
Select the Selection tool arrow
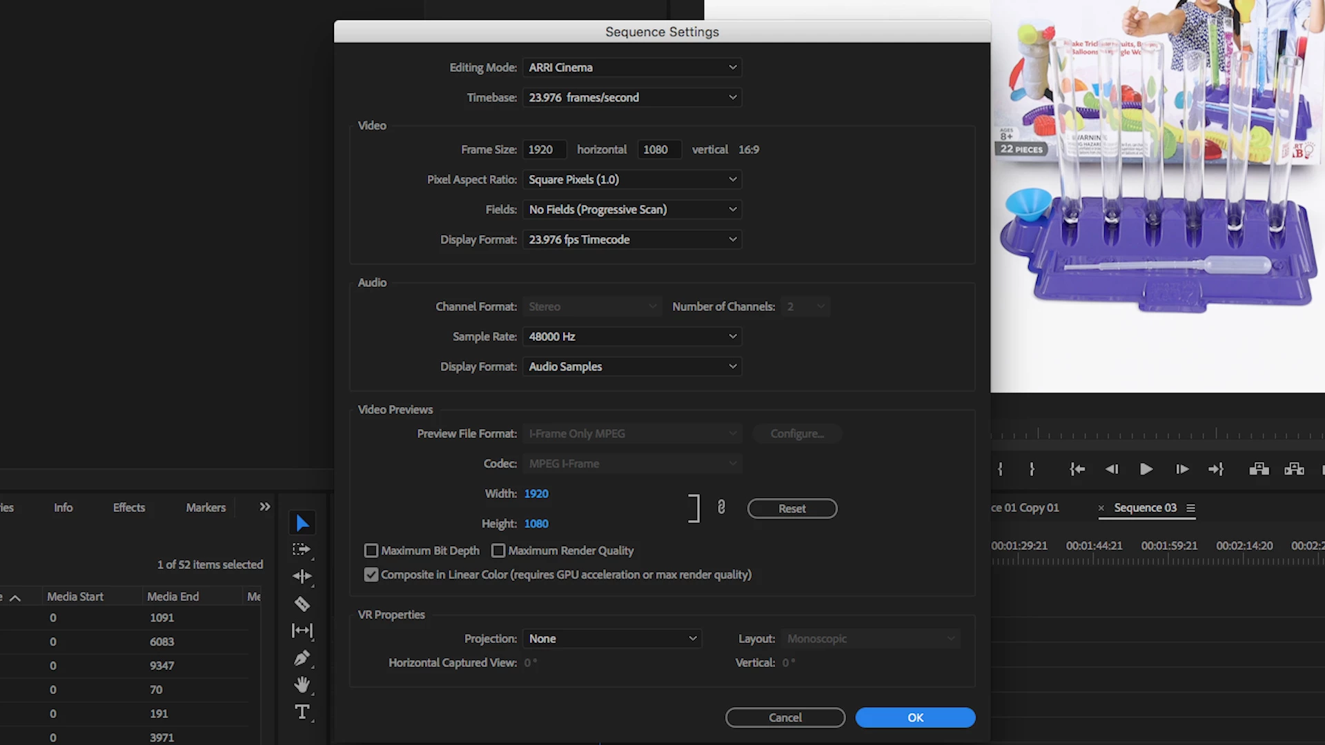click(x=302, y=524)
